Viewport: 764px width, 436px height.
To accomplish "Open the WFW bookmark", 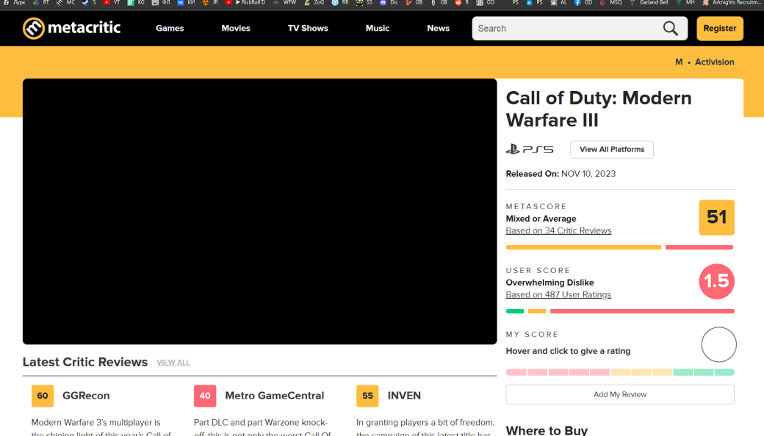I will coord(285,2).
